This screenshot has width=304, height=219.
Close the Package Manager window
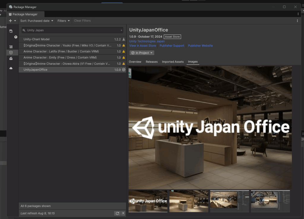295,7
